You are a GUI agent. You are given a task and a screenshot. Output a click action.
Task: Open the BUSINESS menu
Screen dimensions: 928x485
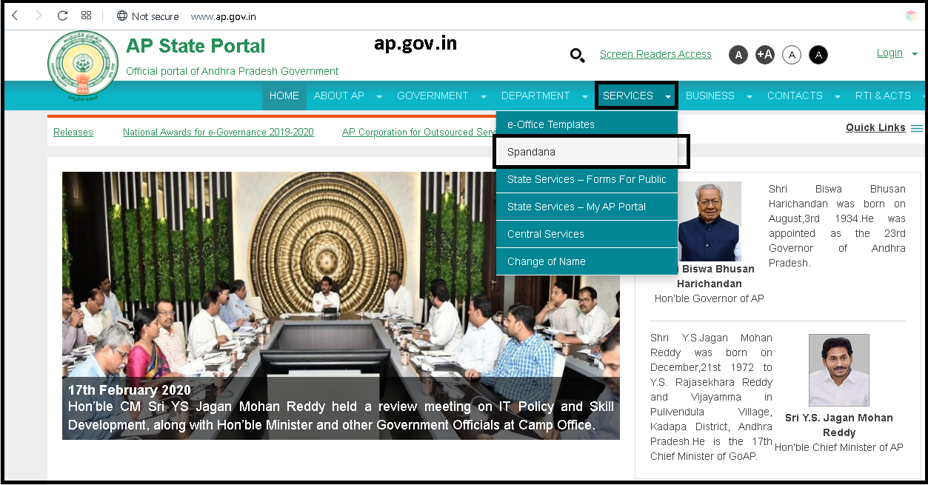[710, 96]
